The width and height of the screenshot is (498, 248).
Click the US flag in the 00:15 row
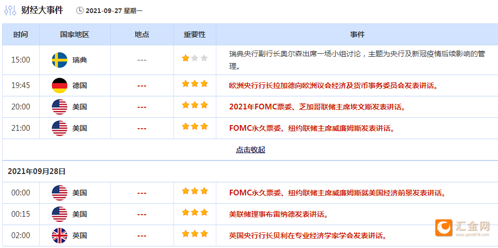[60, 214]
